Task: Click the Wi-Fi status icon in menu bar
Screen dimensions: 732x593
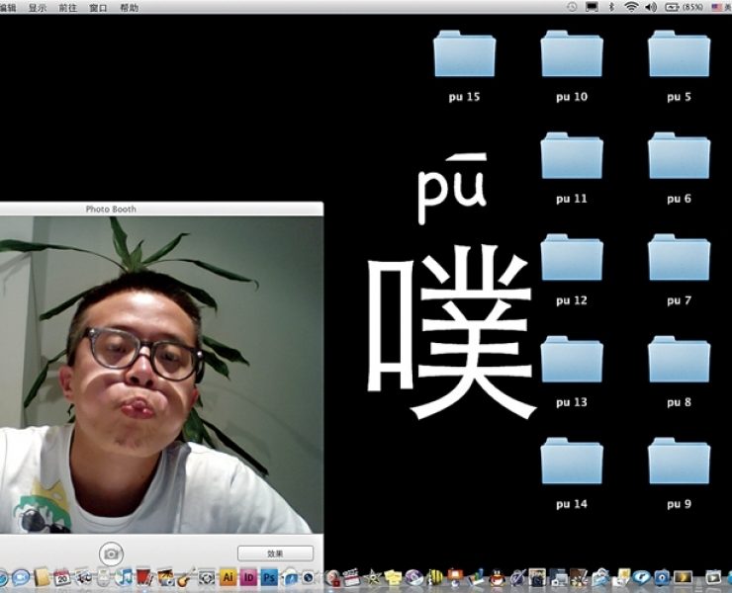Action: coord(630,7)
